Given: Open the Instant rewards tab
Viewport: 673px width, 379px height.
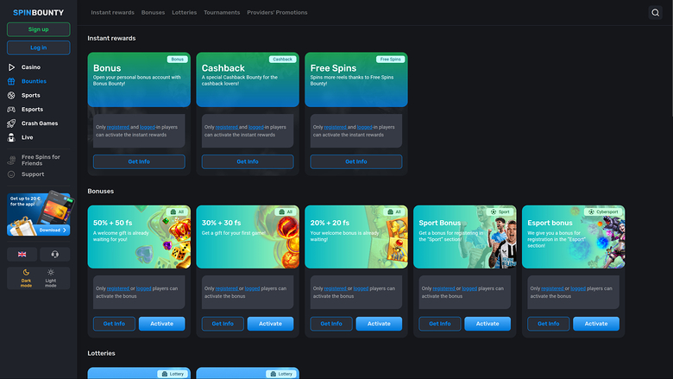Looking at the screenshot, I should 112,12.
